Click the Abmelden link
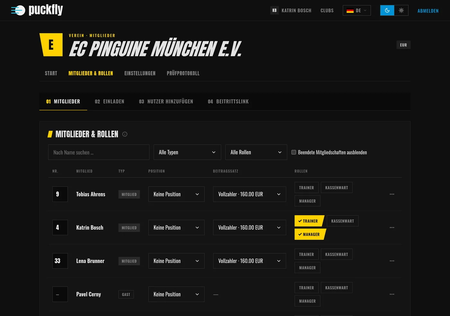 [x=428, y=11]
